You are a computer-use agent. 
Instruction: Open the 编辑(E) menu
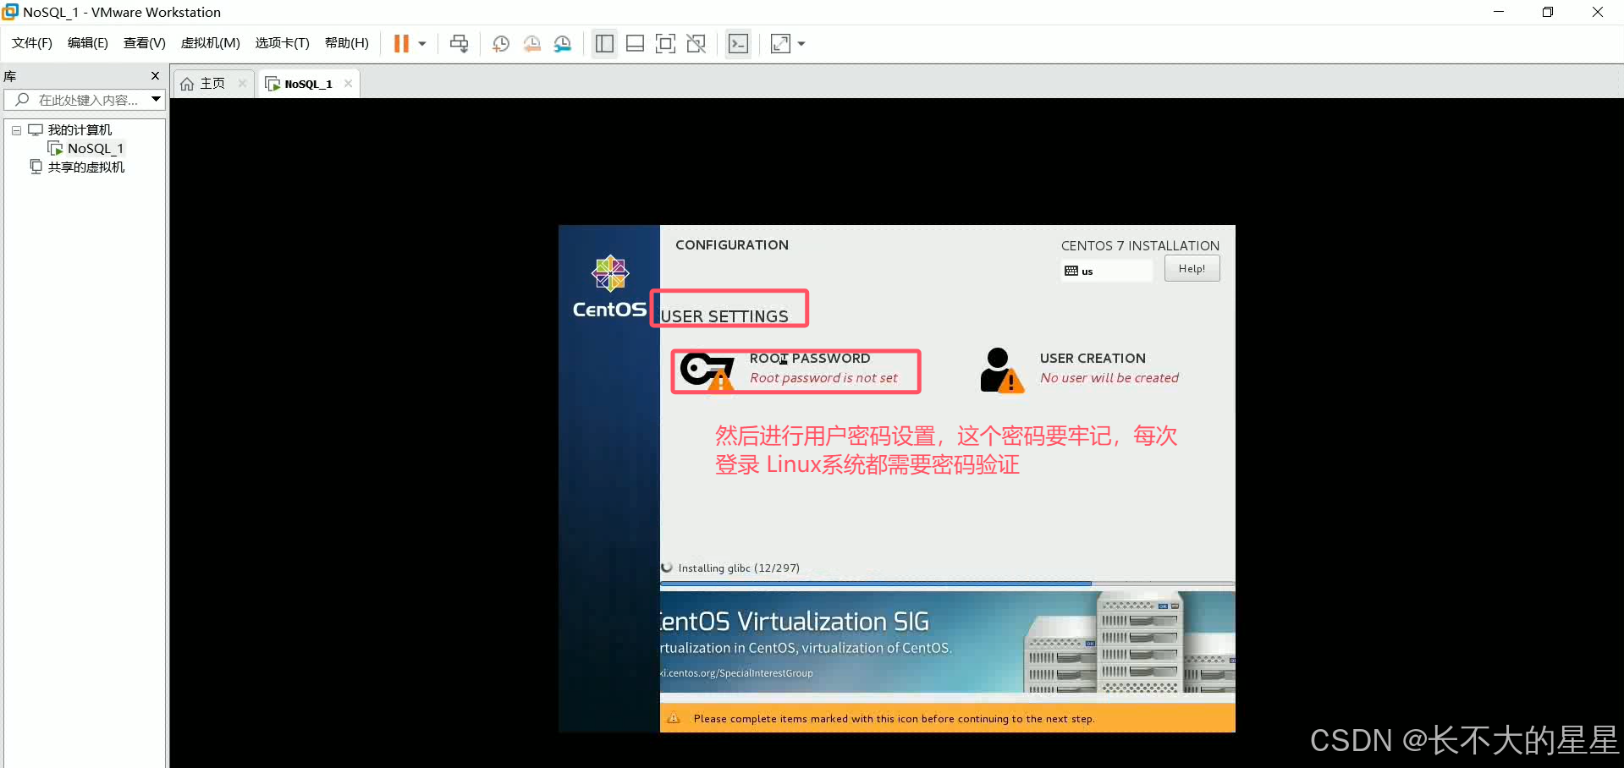(88, 43)
